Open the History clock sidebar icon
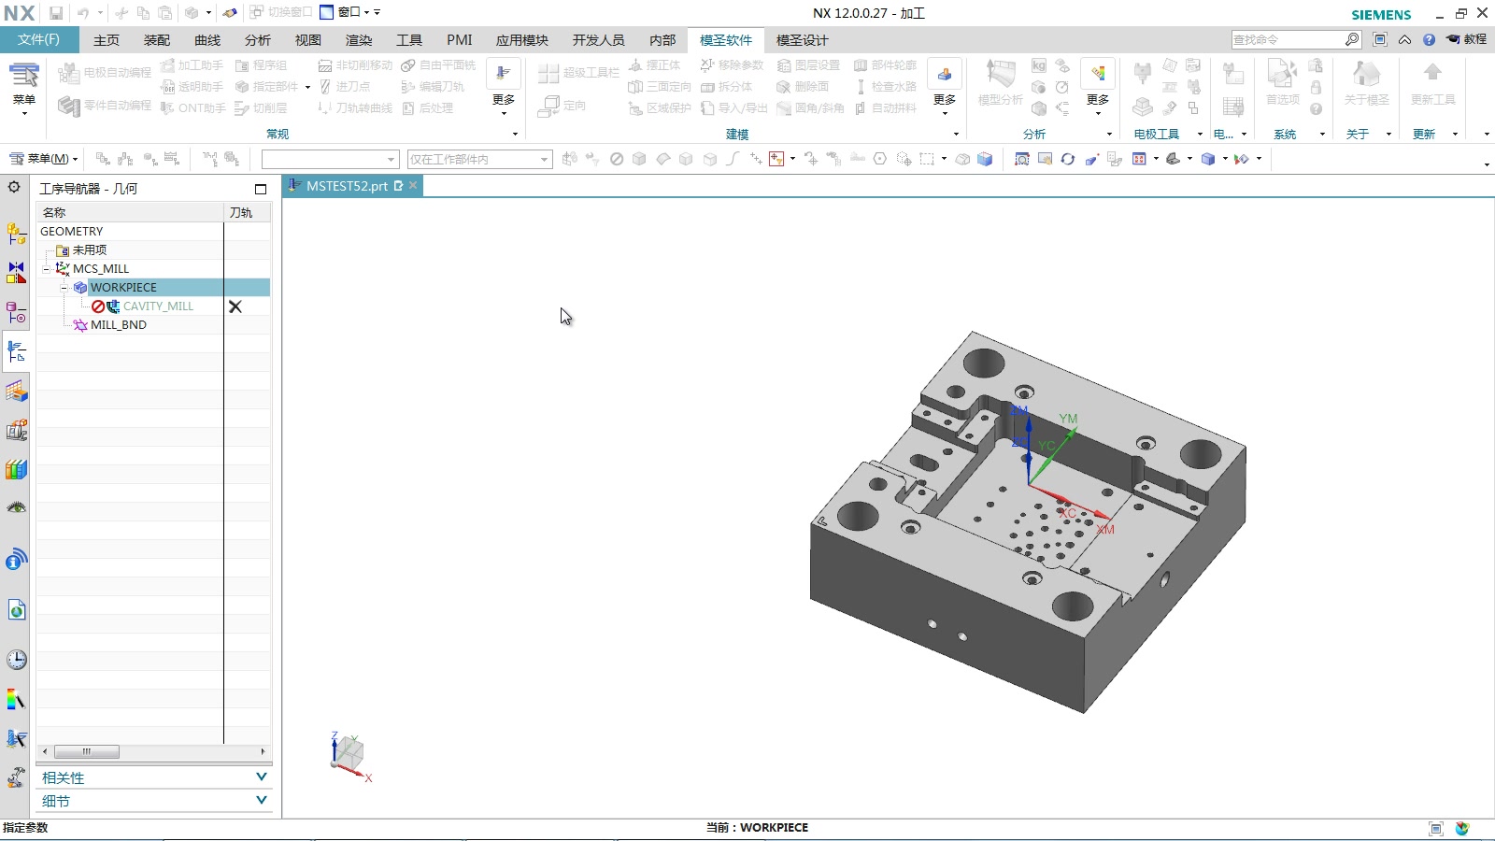Viewport: 1495px width, 841px height. (16, 660)
